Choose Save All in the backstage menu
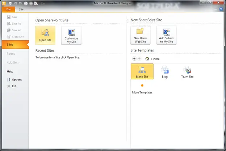 coord(16,30)
